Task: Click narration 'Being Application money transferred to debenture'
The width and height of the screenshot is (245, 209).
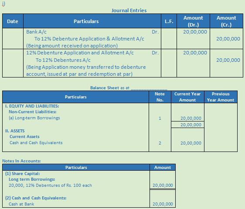Action: (x=86, y=67)
